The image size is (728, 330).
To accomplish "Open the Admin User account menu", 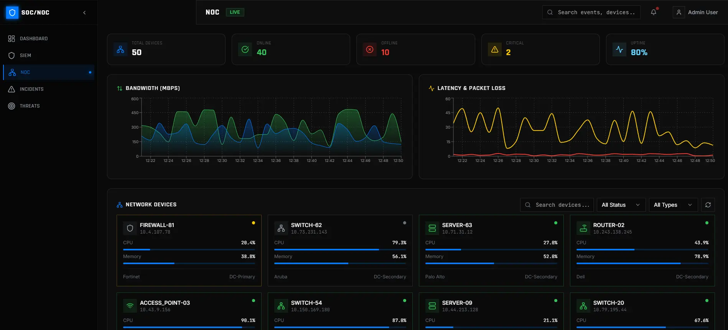I will point(695,12).
